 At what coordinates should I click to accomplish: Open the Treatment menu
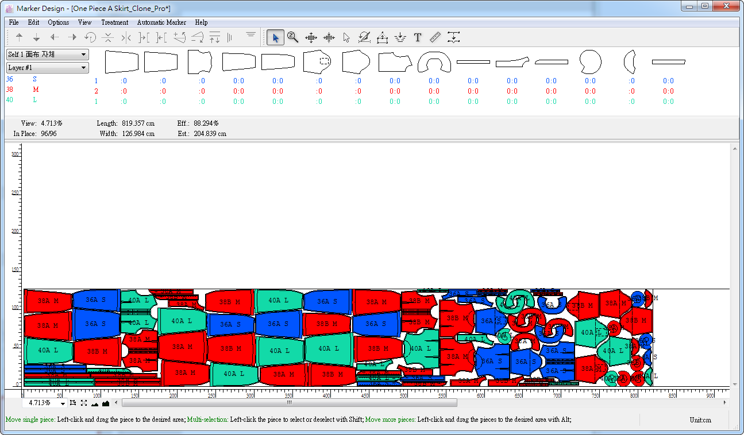coord(114,22)
